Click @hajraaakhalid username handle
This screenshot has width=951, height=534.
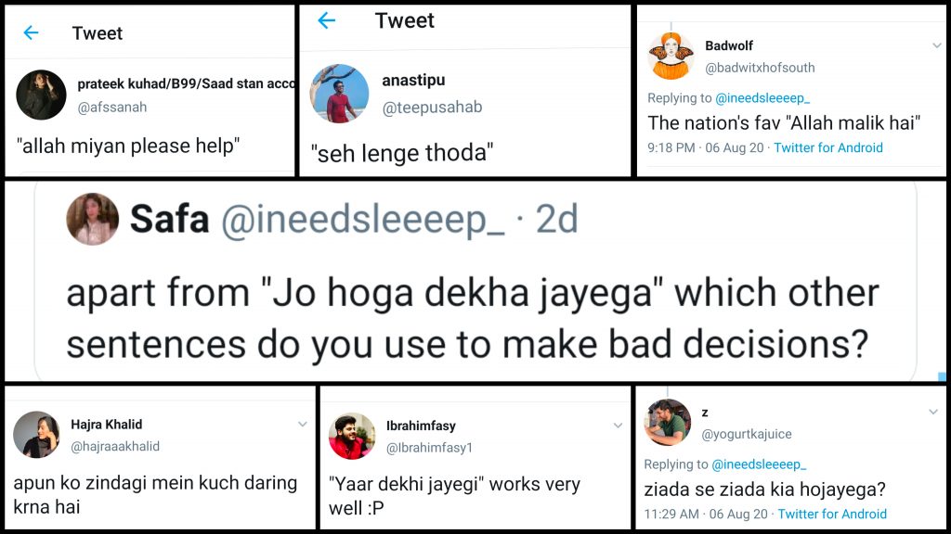coord(115,446)
